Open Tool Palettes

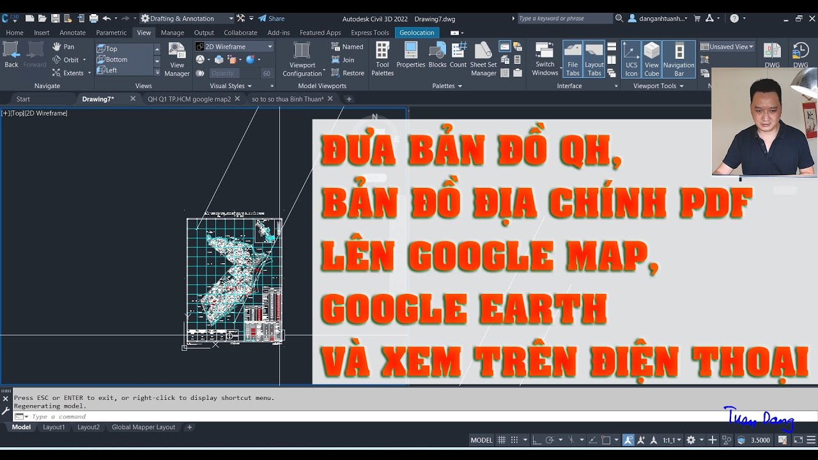point(383,59)
